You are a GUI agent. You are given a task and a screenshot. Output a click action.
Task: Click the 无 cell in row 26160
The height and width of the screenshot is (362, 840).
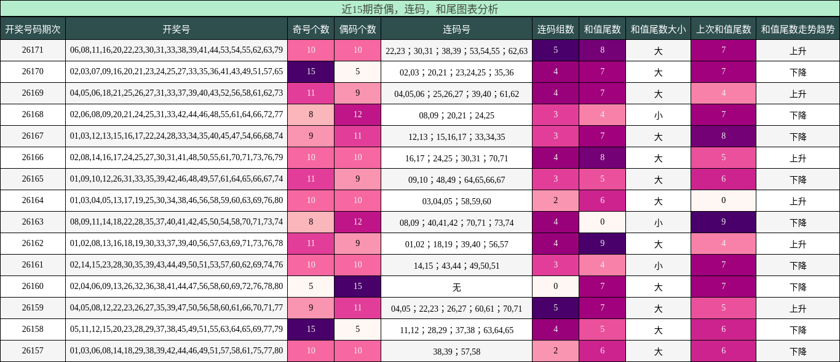point(456,287)
